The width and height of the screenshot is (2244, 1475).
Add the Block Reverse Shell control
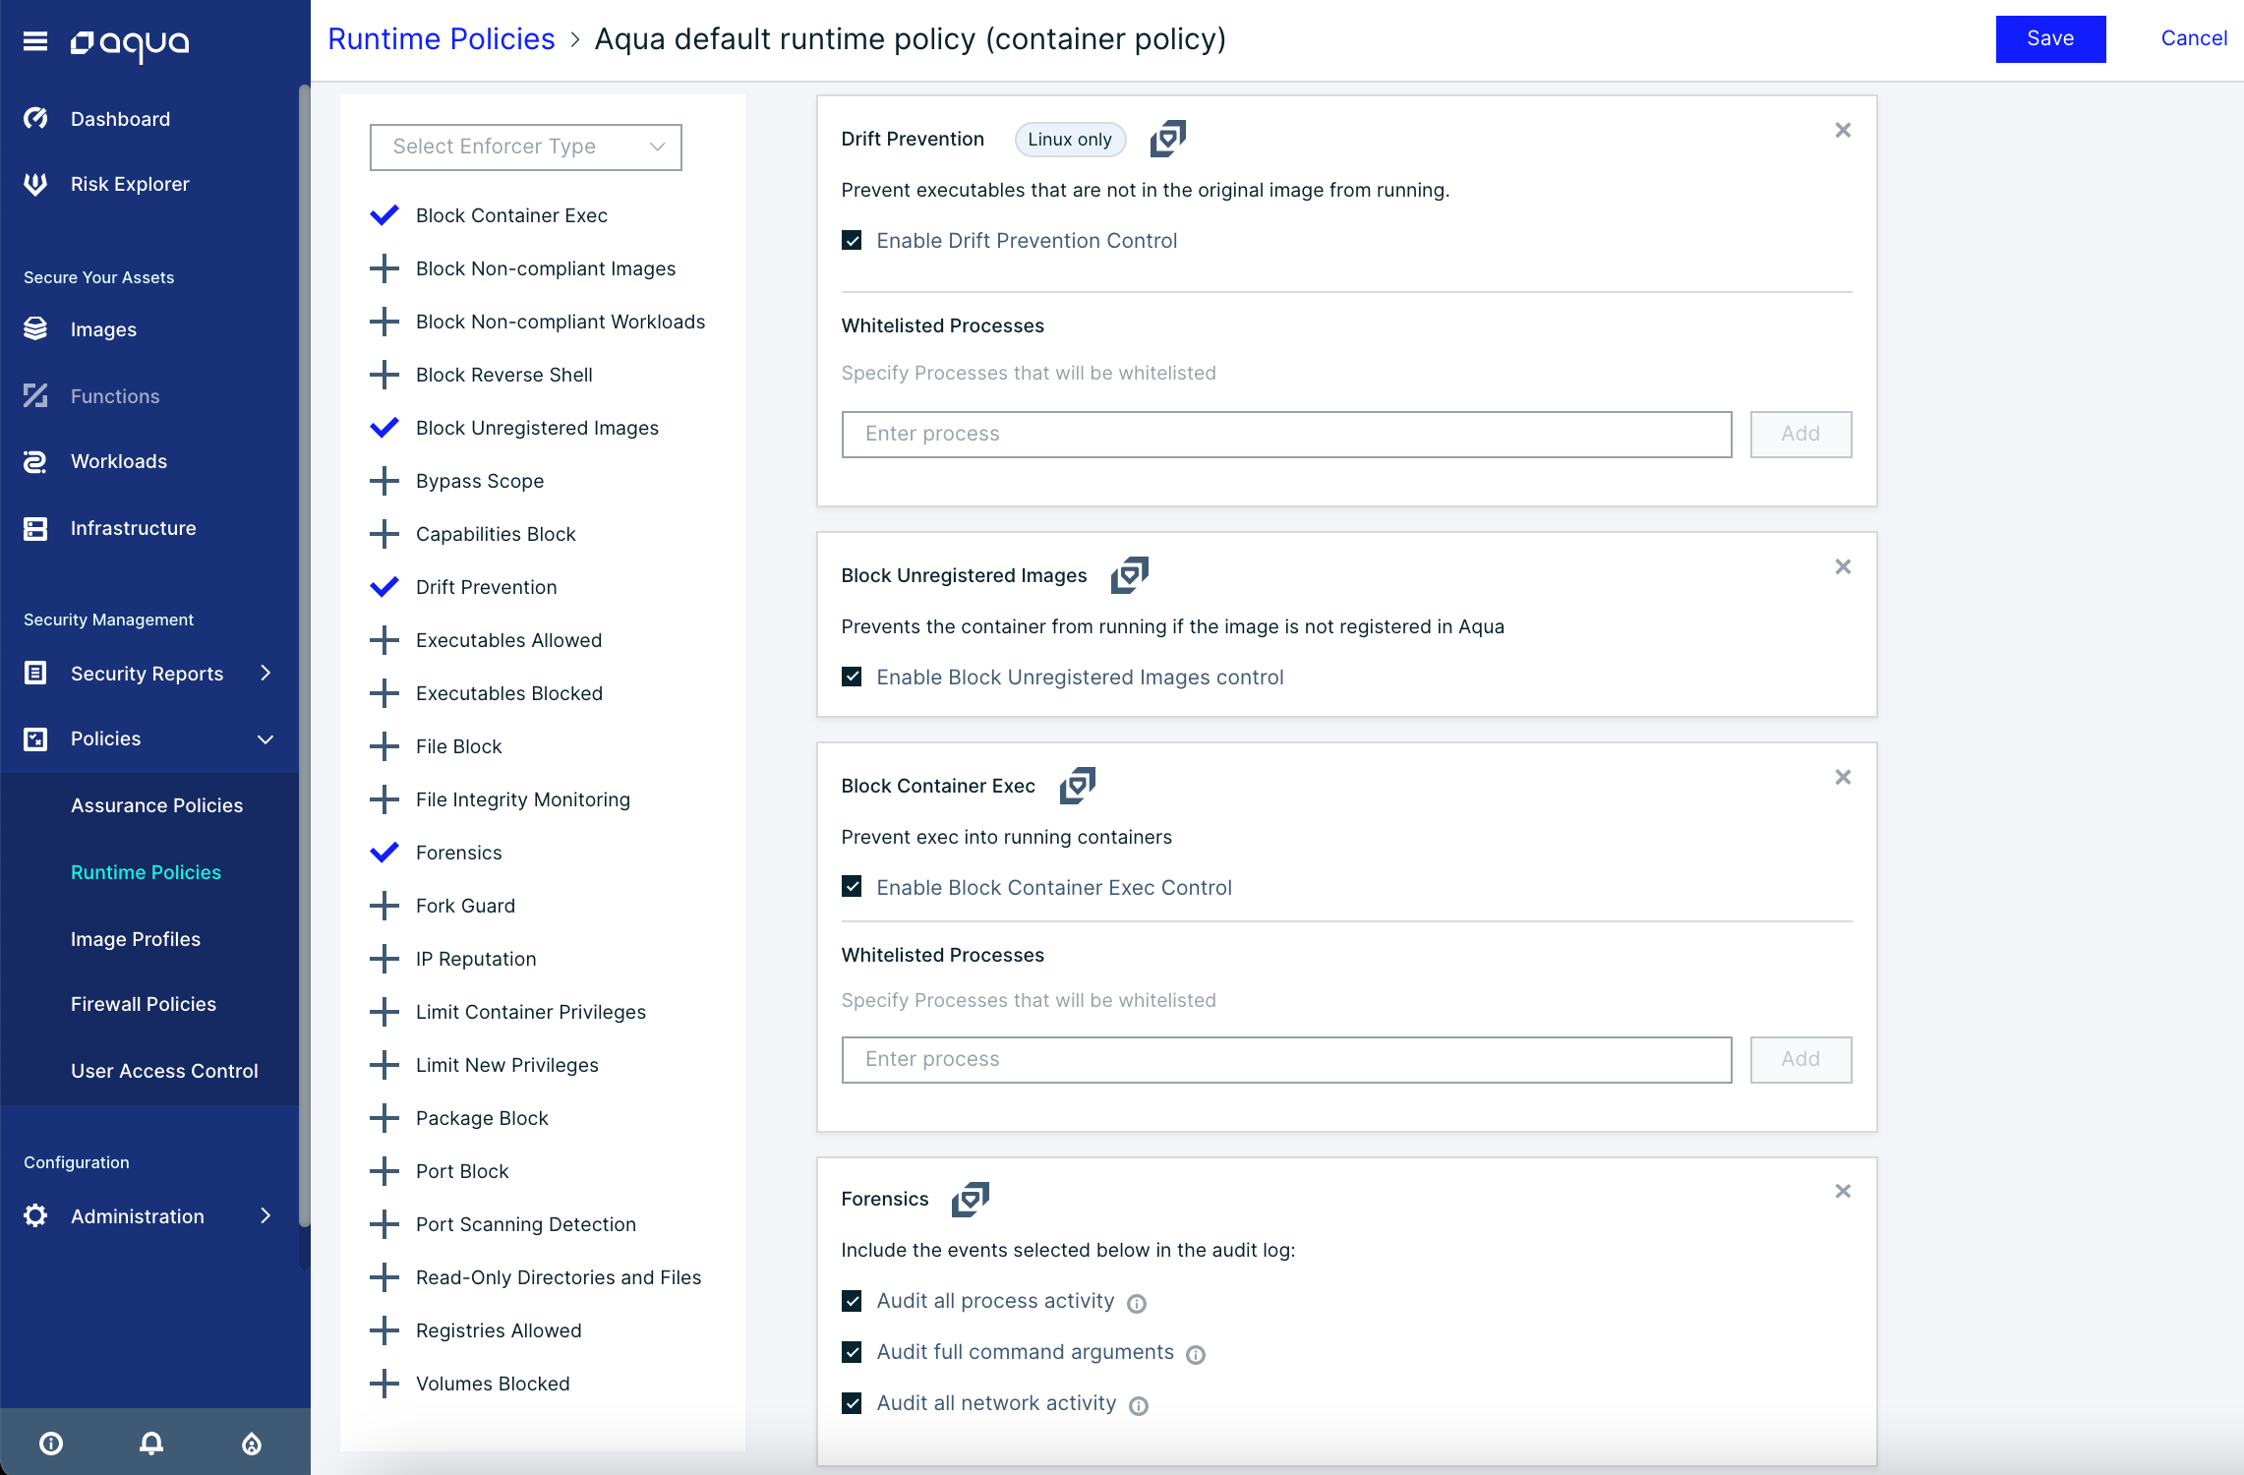point(384,375)
